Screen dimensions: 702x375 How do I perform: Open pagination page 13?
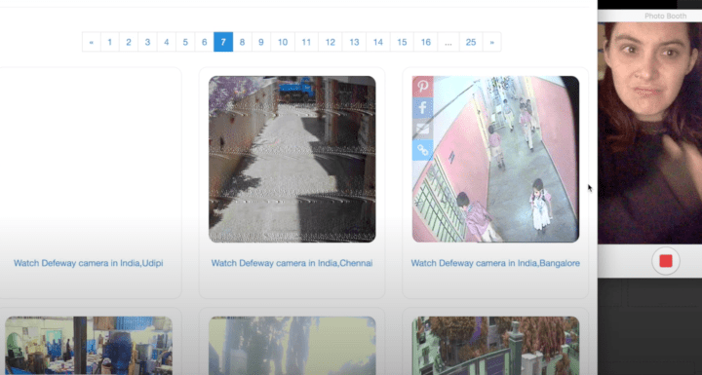pyautogui.click(x=354, y=42)
